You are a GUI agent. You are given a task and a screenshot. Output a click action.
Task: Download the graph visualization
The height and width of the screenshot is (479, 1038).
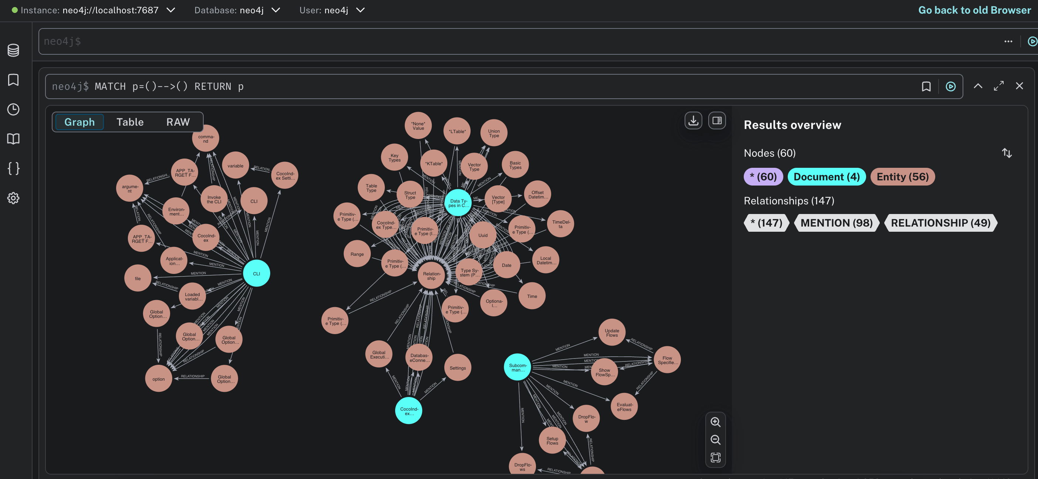click(693, 120)
